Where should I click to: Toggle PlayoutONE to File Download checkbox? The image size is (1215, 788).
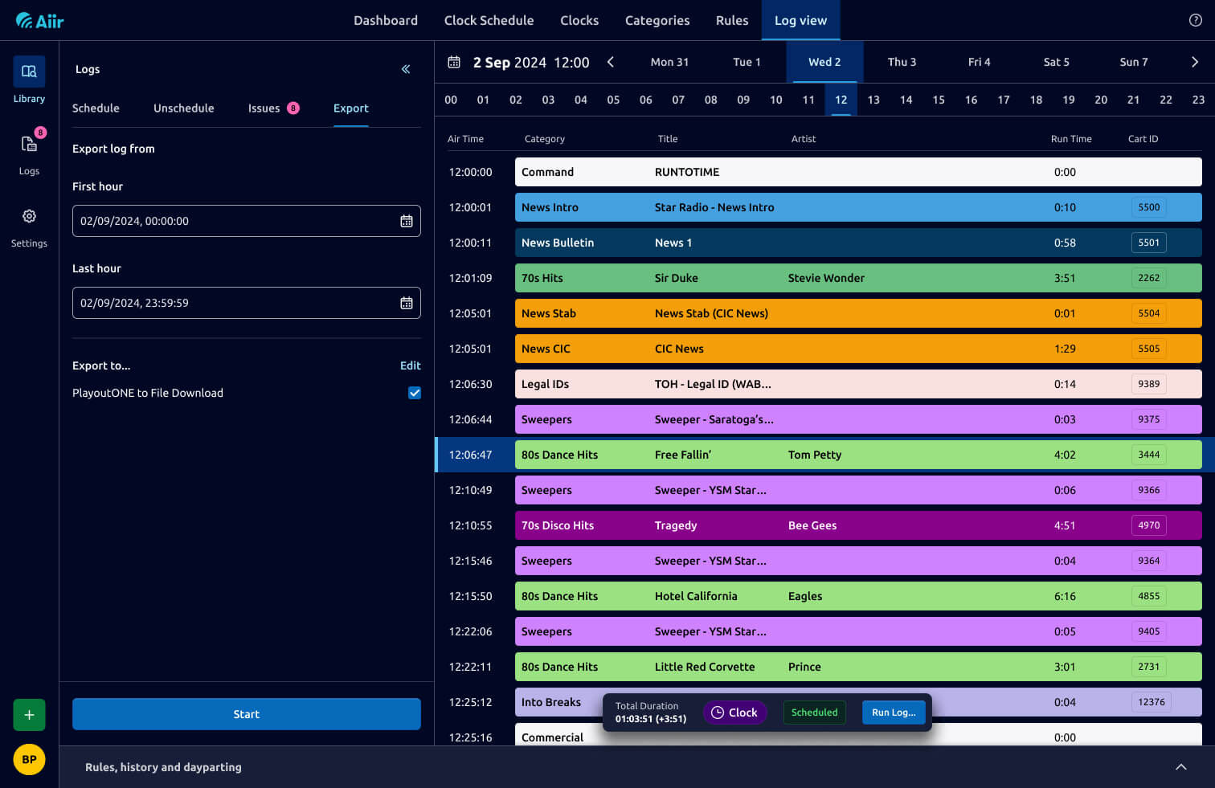click(x=415, y=393)
